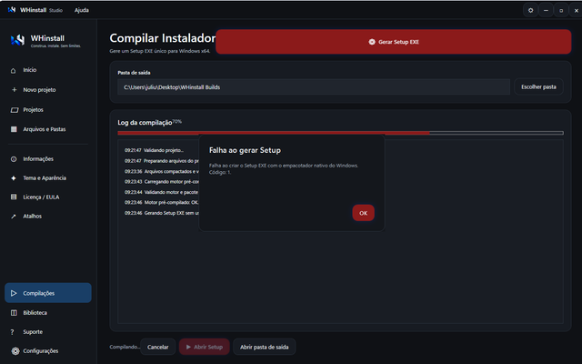
Task: Click the Novo projeto plus icon
Action: point(15,89)
